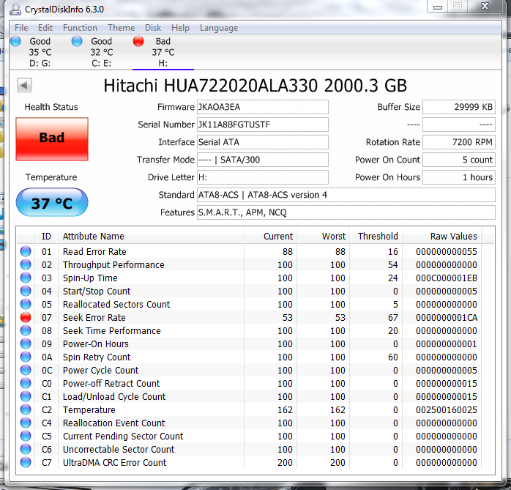Screen dimensions: 511x490
Task: Open the Help menu
Action: (180, 28)
